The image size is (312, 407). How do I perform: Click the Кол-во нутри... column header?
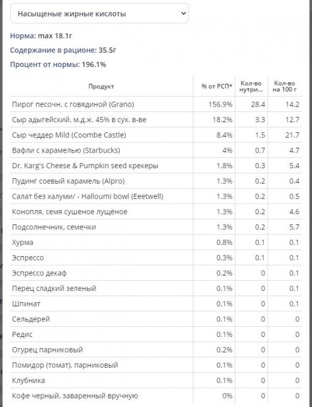point(251,86)
